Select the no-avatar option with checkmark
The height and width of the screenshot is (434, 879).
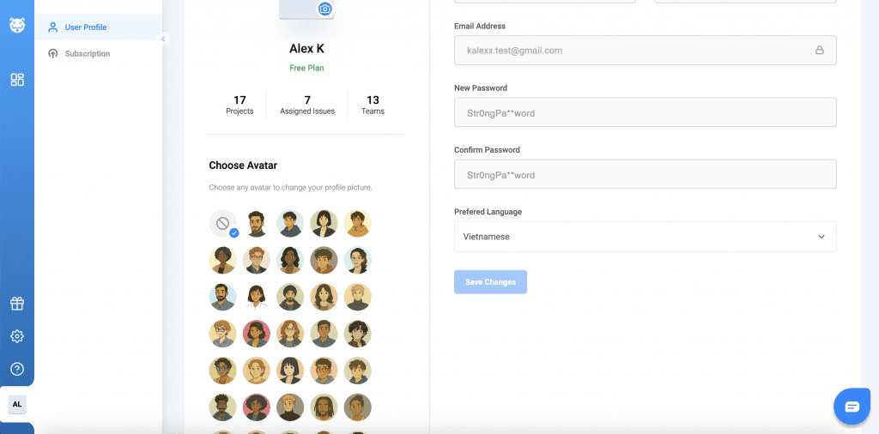coord(223,224)
